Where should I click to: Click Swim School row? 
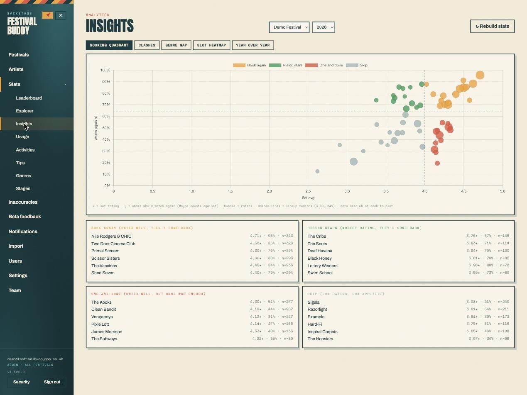[x=408, y=273]
